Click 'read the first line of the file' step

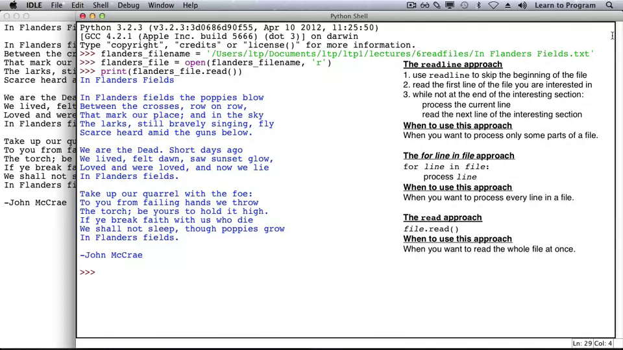point(502,84)
